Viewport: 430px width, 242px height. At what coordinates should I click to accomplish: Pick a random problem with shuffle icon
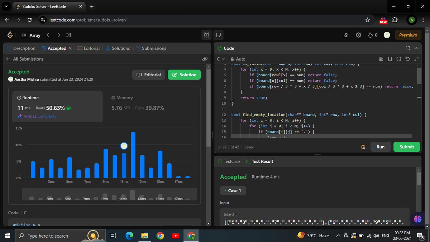[x=69, y=35]
